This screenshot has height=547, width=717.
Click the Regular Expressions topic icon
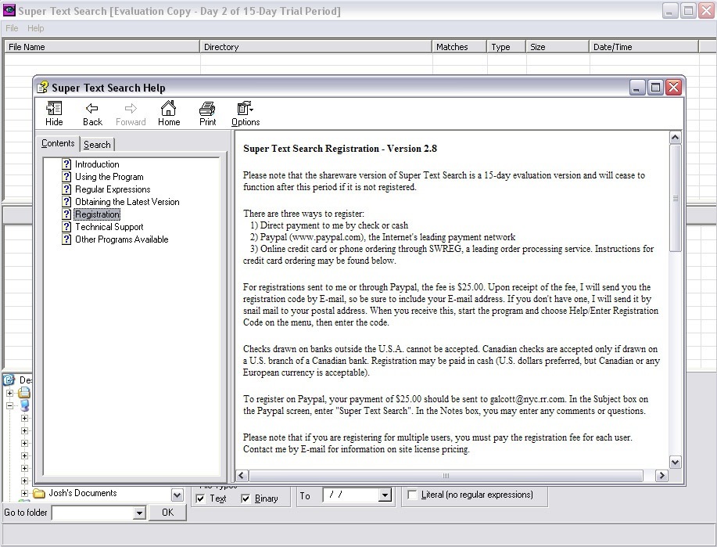click(66, 189)
